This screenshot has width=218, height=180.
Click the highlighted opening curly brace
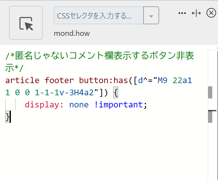[x=116, y=92]
